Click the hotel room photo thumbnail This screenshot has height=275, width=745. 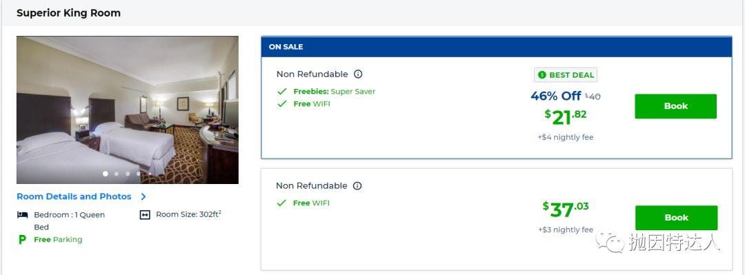128,110
